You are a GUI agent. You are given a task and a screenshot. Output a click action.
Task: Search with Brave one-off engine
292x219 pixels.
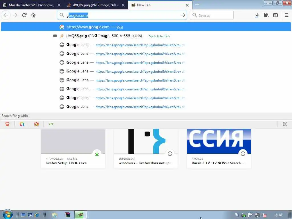[7, 124]
